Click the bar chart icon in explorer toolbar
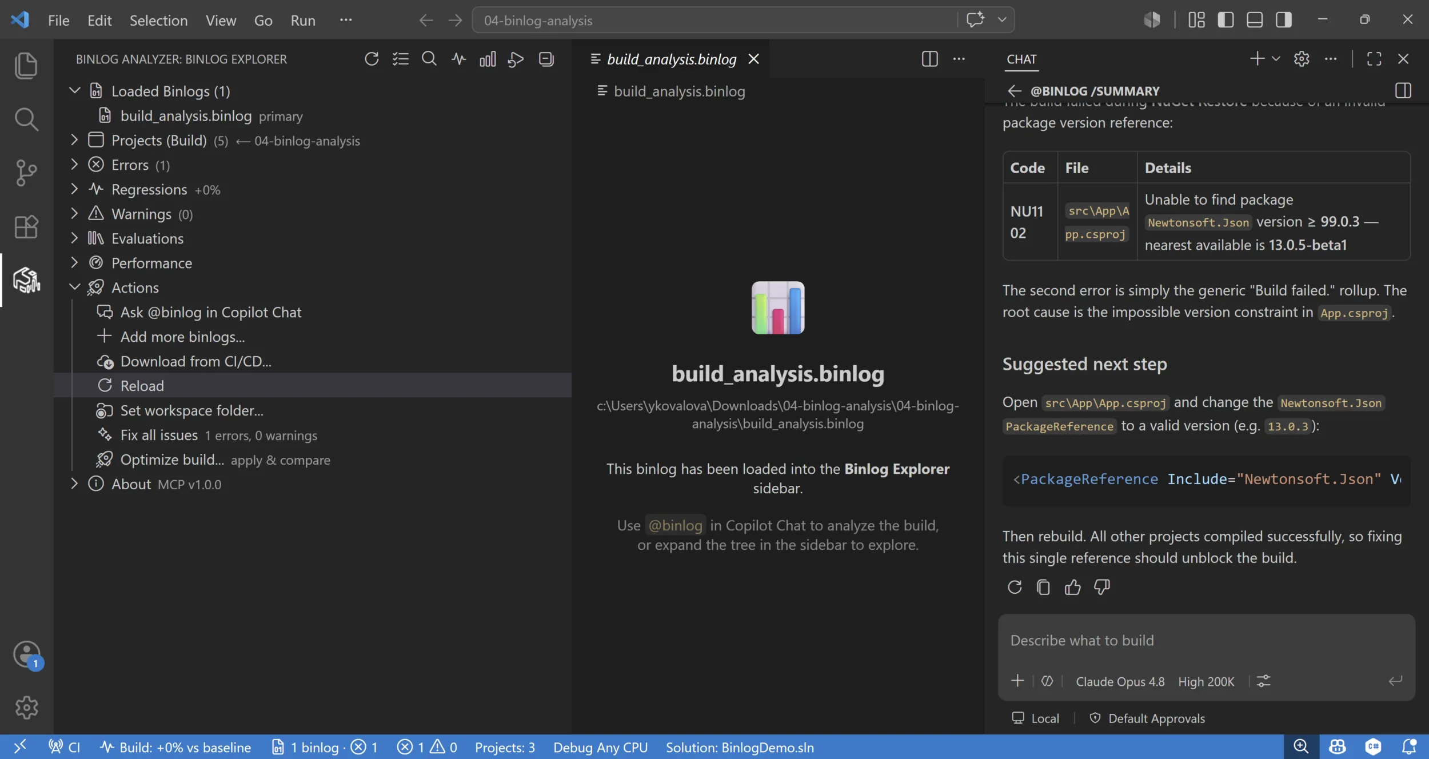 point(488,59)
